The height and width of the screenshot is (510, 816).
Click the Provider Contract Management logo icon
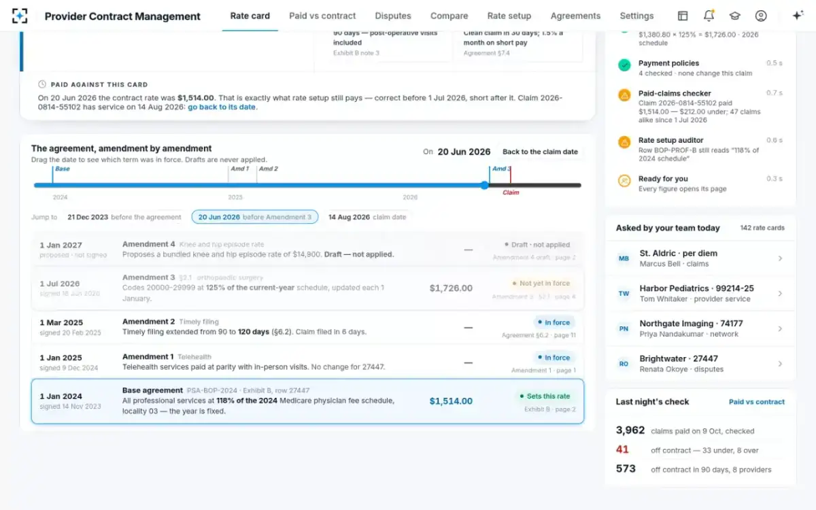pyautogui.click(x=20, y=16)
